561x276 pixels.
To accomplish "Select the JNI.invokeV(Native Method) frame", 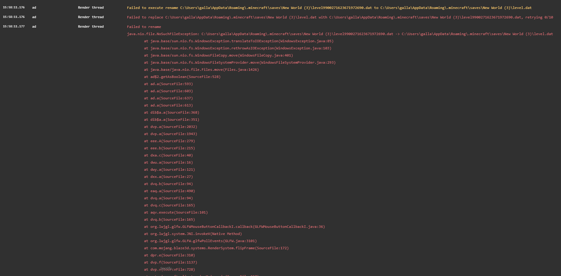I will click(x=193, y=234).
